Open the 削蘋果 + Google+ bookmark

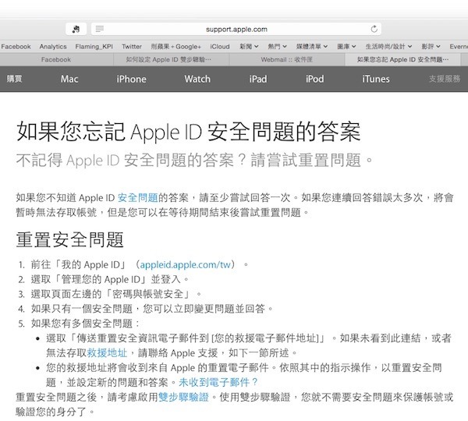[x=175, y=47]
